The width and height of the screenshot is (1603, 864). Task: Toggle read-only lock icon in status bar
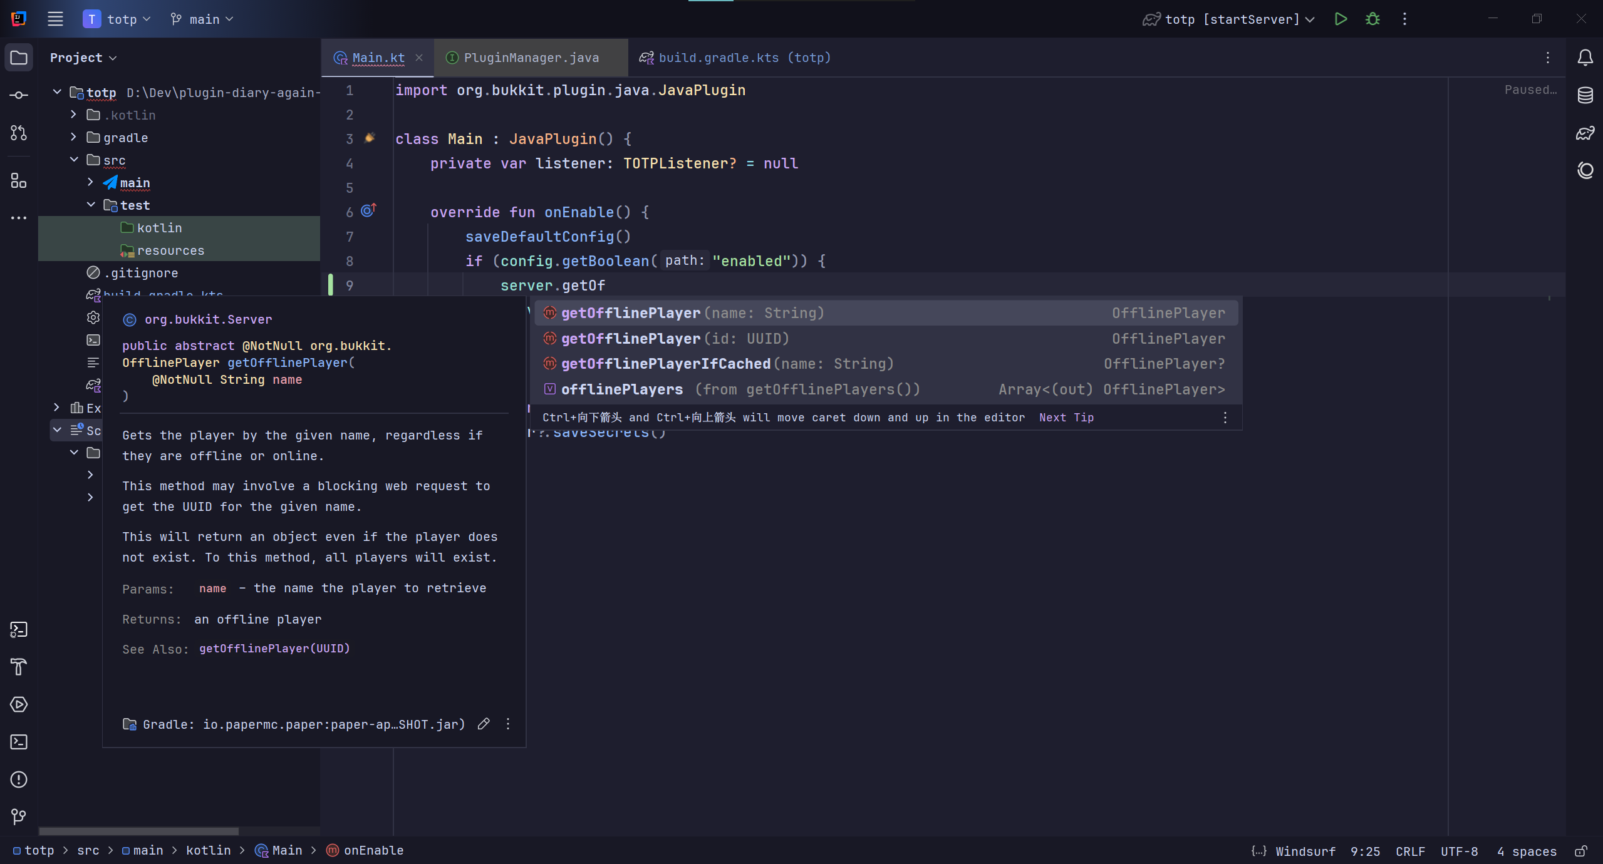(x=1580, y=851)
